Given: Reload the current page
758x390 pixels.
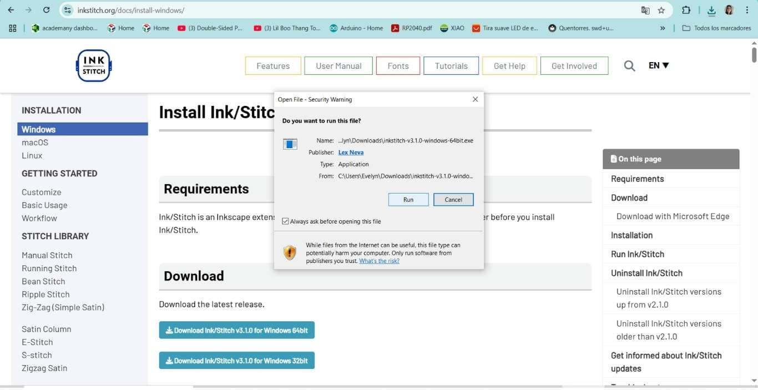Looking at the screenshot, I should point(47,10).
